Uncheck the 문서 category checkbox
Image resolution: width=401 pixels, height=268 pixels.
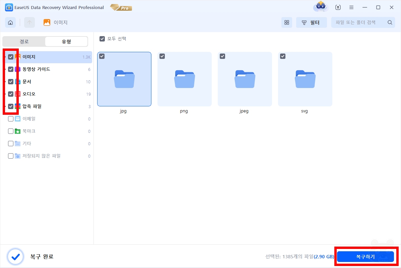click(x=11, y=82)
